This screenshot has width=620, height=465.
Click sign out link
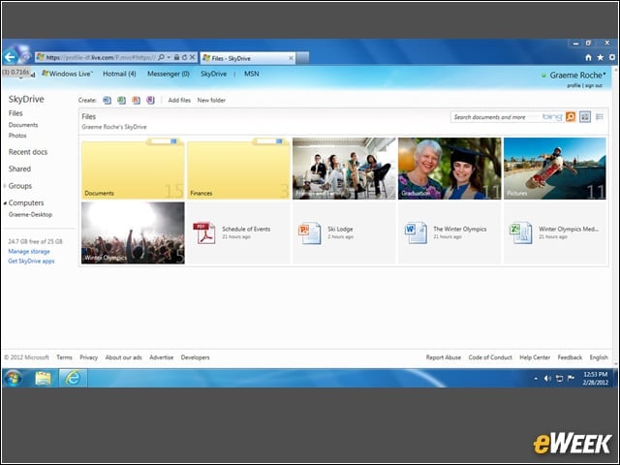point(594,85)
